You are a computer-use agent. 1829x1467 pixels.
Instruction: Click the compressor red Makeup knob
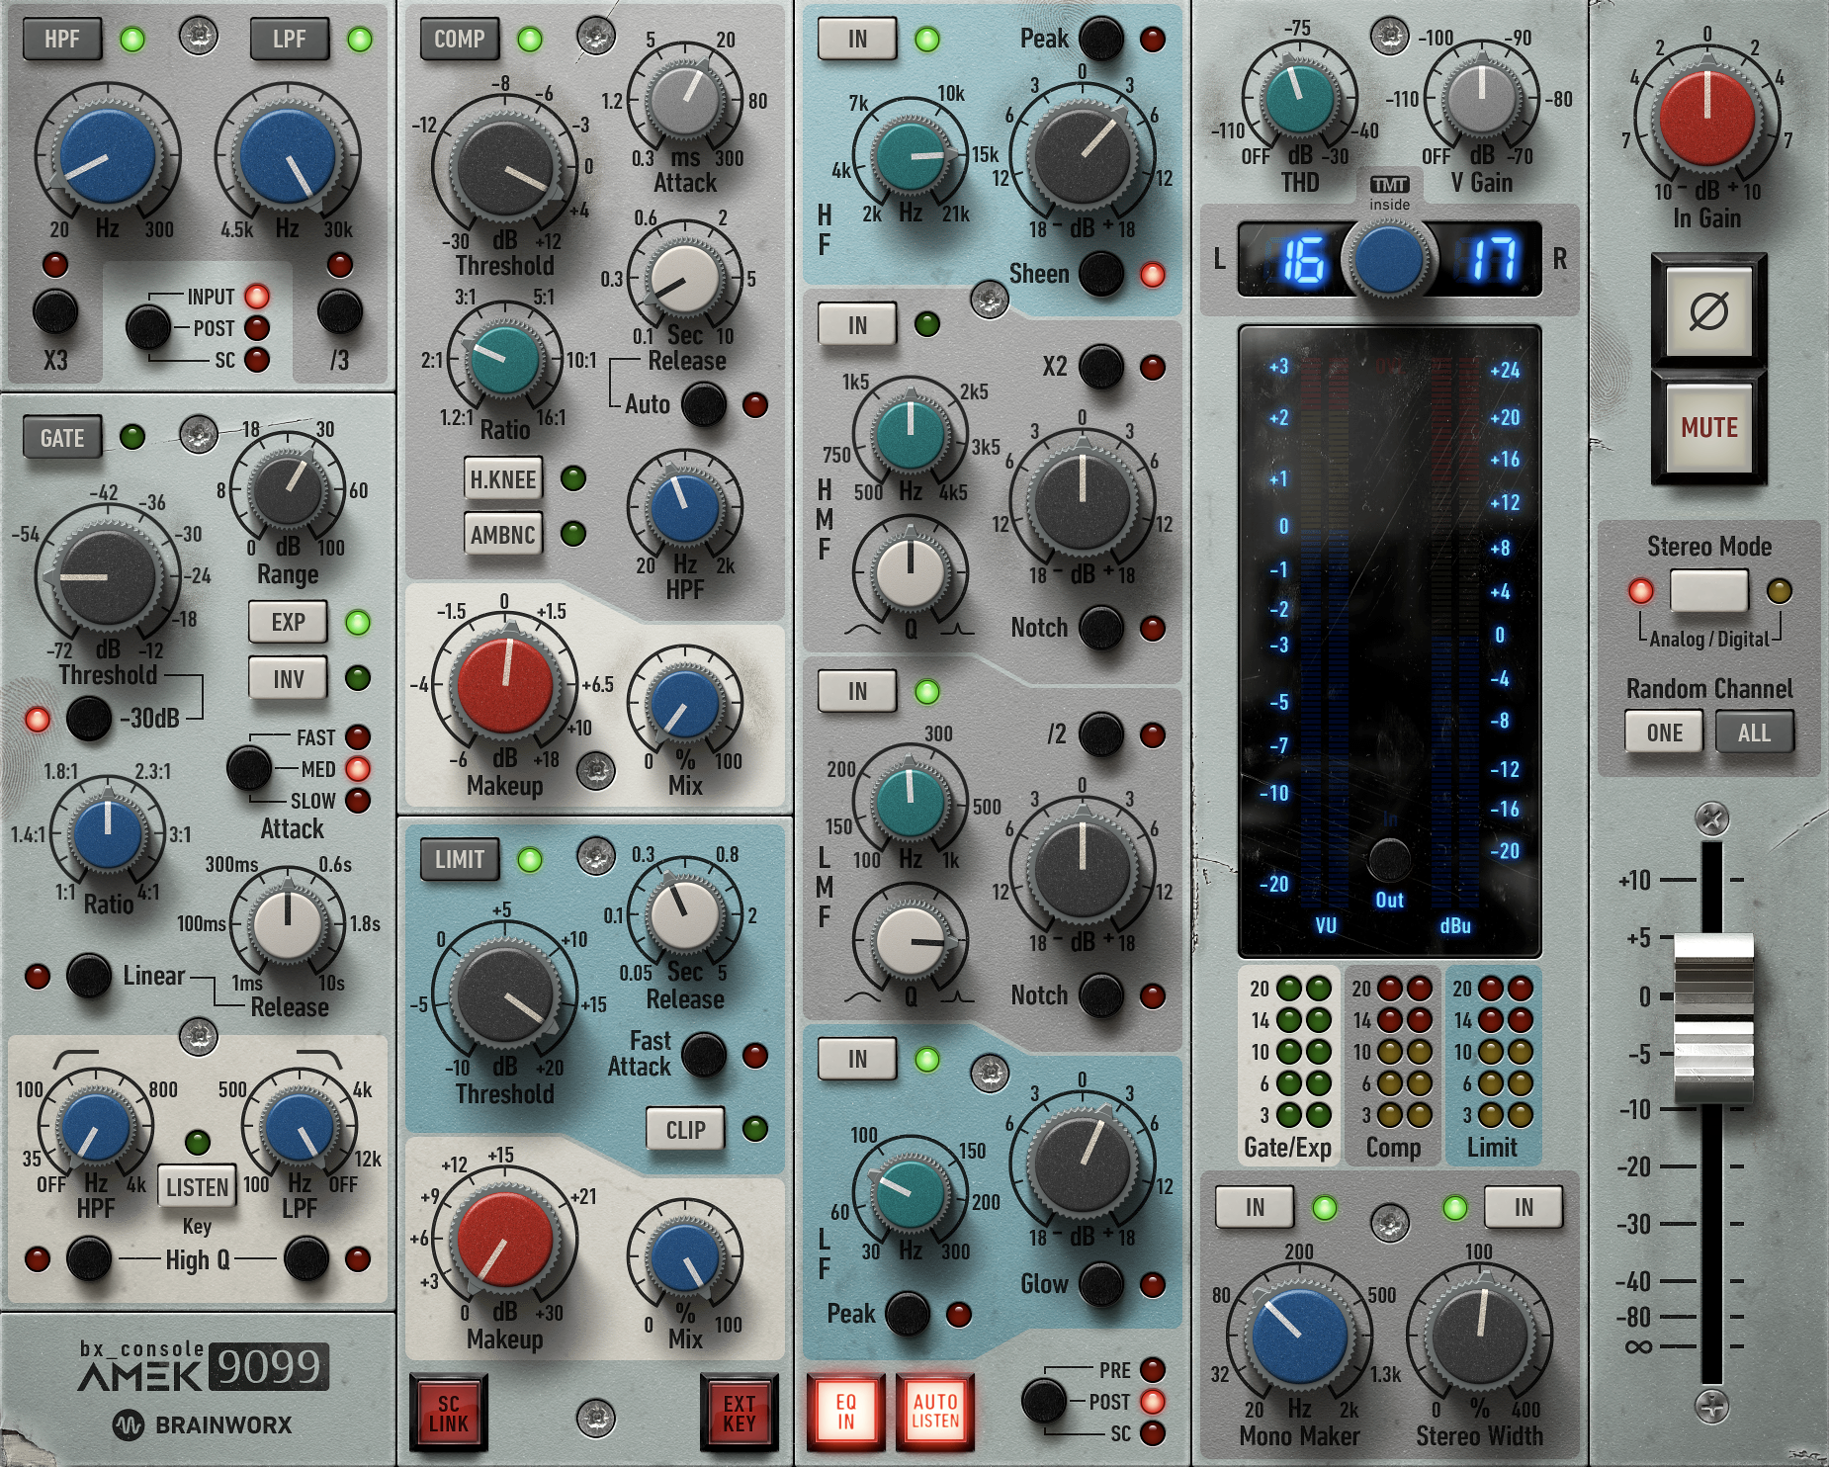504,685
